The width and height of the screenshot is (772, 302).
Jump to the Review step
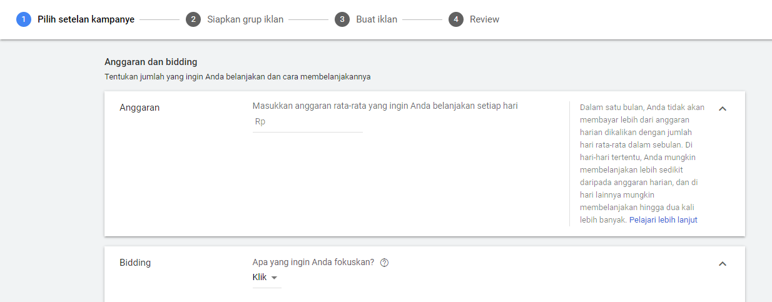click(484, 19)
